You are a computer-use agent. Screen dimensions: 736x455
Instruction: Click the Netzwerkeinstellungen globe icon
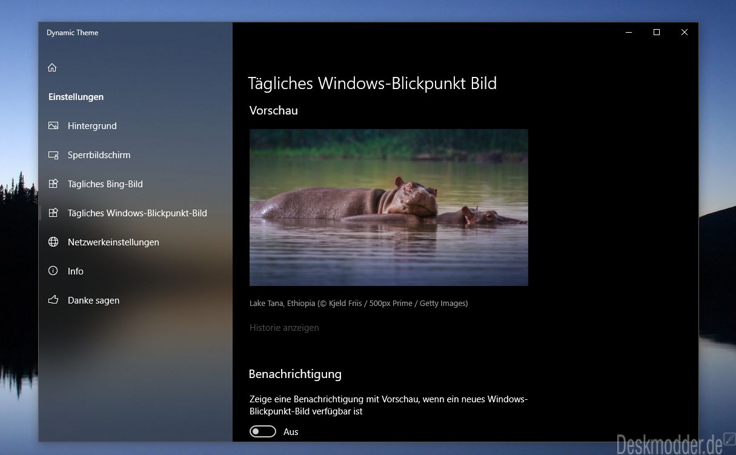tap(53, 242)
